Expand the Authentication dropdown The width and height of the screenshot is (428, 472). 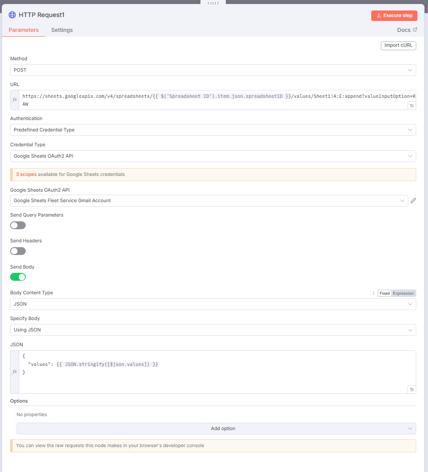213,130
